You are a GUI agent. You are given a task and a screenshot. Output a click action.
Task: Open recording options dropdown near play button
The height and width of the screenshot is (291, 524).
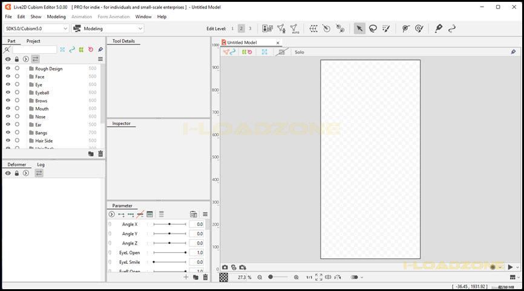coord(500,267)
